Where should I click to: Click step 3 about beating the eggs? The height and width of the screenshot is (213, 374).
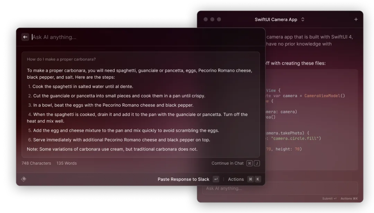(111, 105)
